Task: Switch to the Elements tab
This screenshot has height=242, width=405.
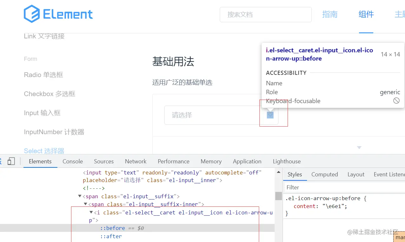Action: click(40, 161)
